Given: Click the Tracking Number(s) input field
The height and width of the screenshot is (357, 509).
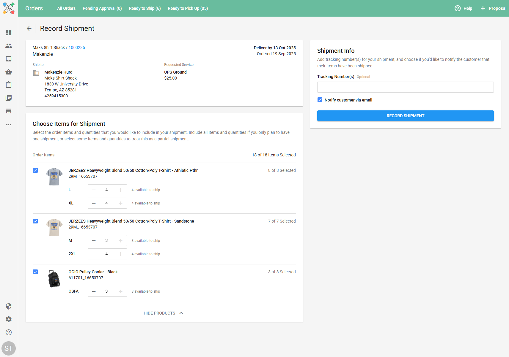Looking at the screenshot, I should pos(405,87).
